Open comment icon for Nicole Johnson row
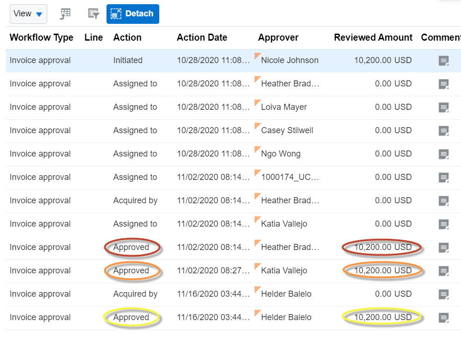This screenshot has height=364, width=461. pos(444,61)
